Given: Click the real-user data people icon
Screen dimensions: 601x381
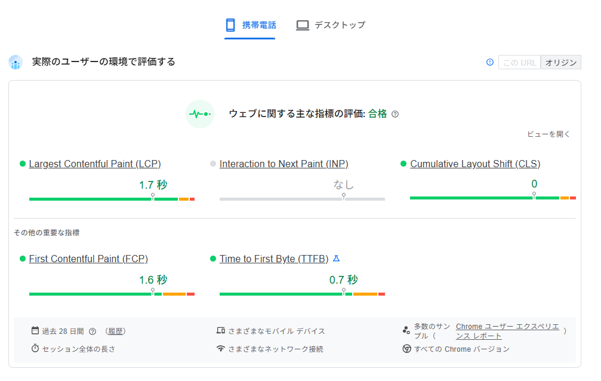Looking at the screenshot, I should click(16, 62).
